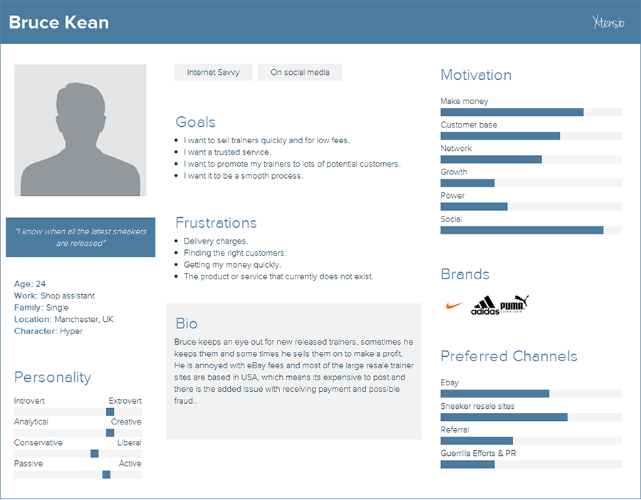Adjust the Conservative-Liberal slider handle

95,454
